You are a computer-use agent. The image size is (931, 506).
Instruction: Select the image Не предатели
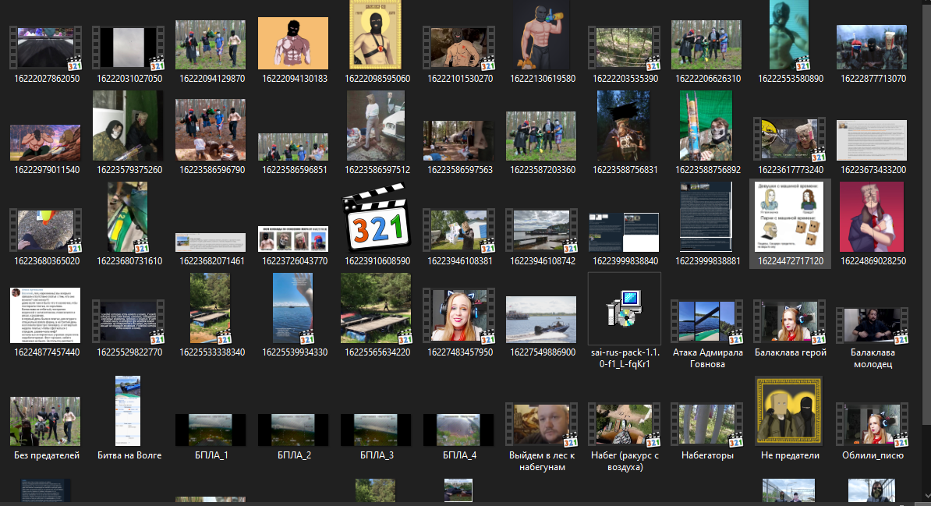(x=789, y=411)
